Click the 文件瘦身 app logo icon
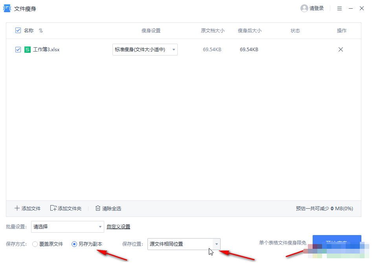372x263 pixels. coord(6,8)
